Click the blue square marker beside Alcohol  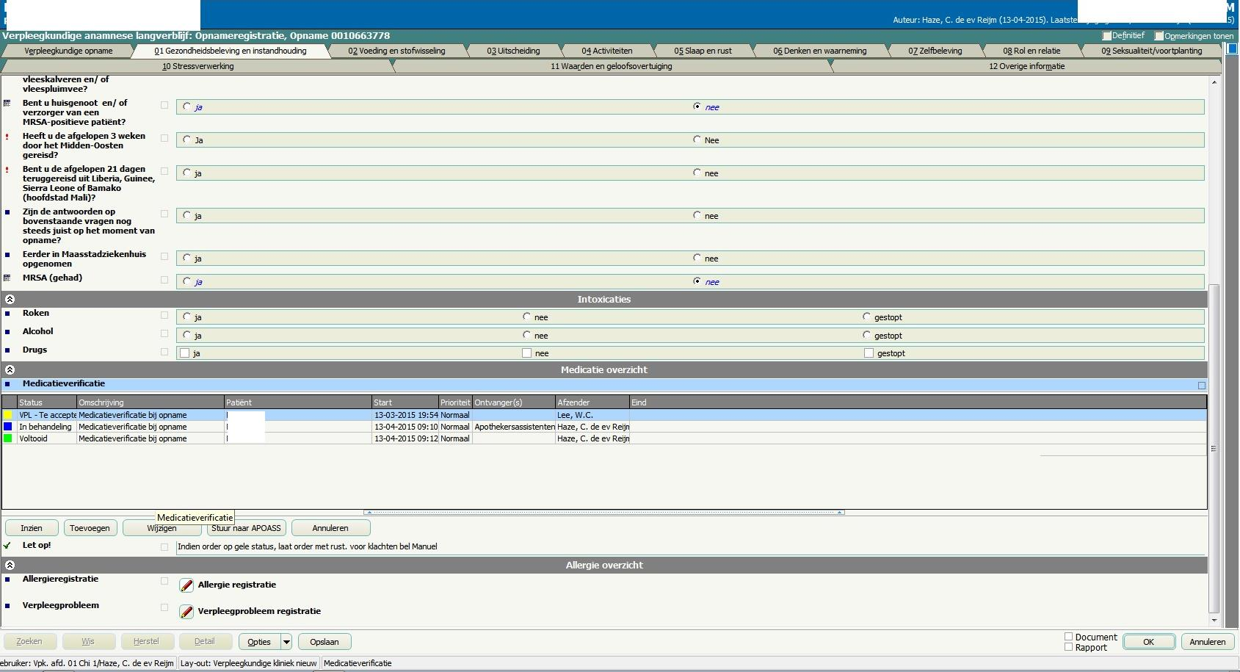tap(7, 332)
